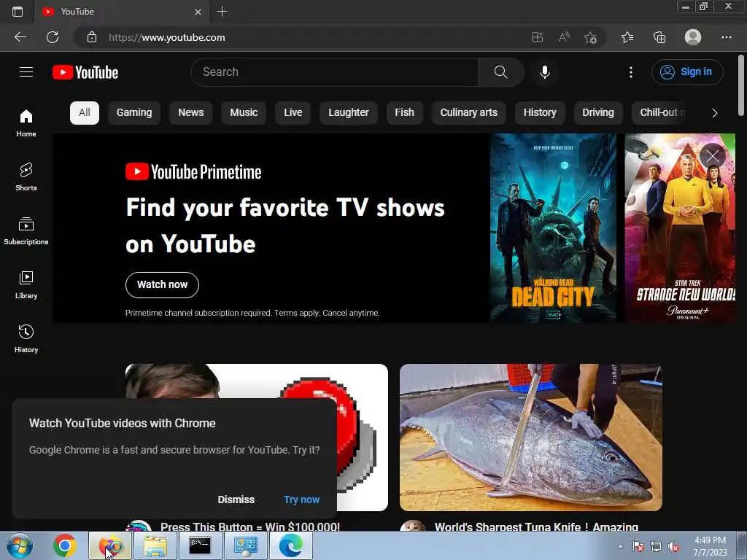747x560 pixels.
Task: Click the taskbar clock and date
Action: tap(710, 546)
